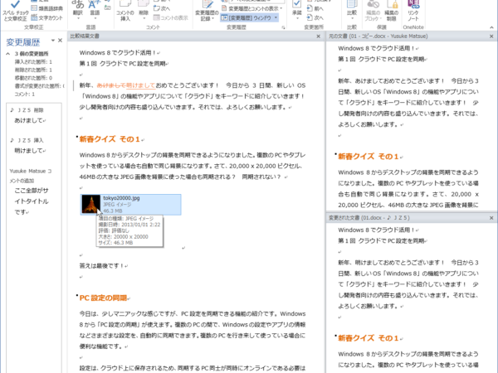Close the revised document (変更された文書) pane
Image resolution: width=498 pixels, height=373 pixels.
491,218
